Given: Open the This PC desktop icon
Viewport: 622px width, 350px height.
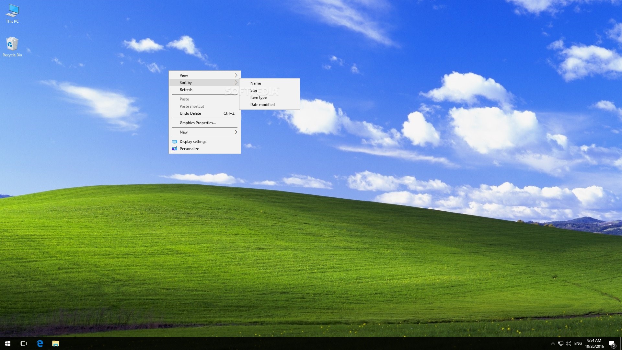Looking at the screenshot, I should point(12,14).
